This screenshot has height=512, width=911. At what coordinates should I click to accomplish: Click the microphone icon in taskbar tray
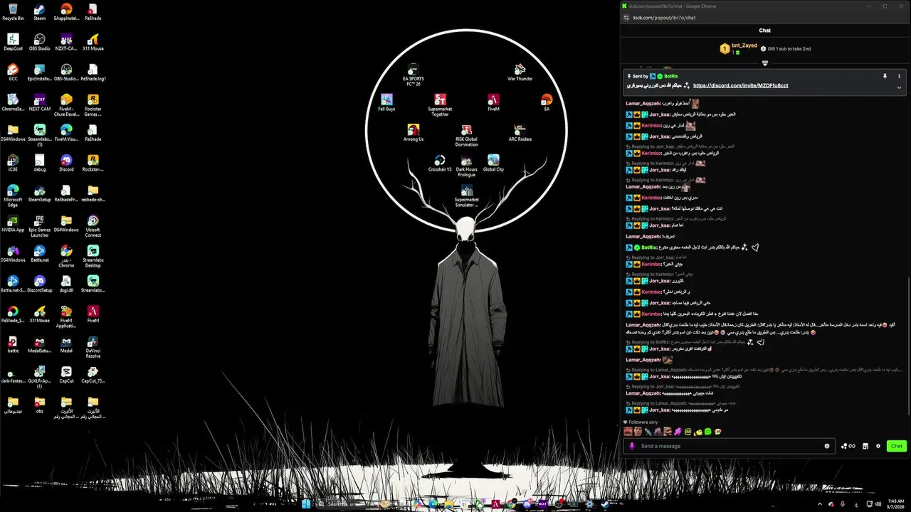(x=843, y=503)
